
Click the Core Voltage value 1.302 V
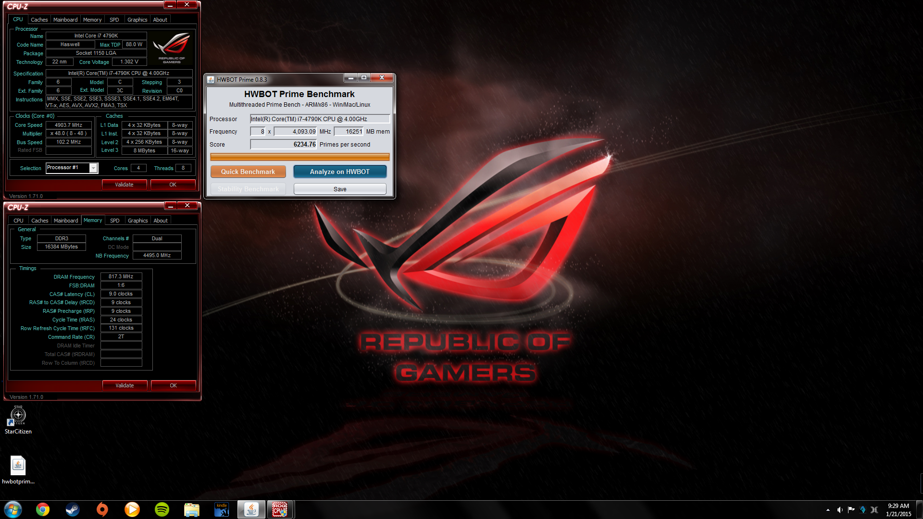[x=129, y=62]
